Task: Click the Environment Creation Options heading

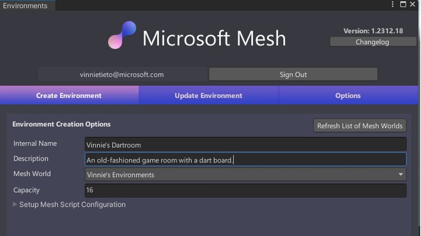Action: point(62,124)
